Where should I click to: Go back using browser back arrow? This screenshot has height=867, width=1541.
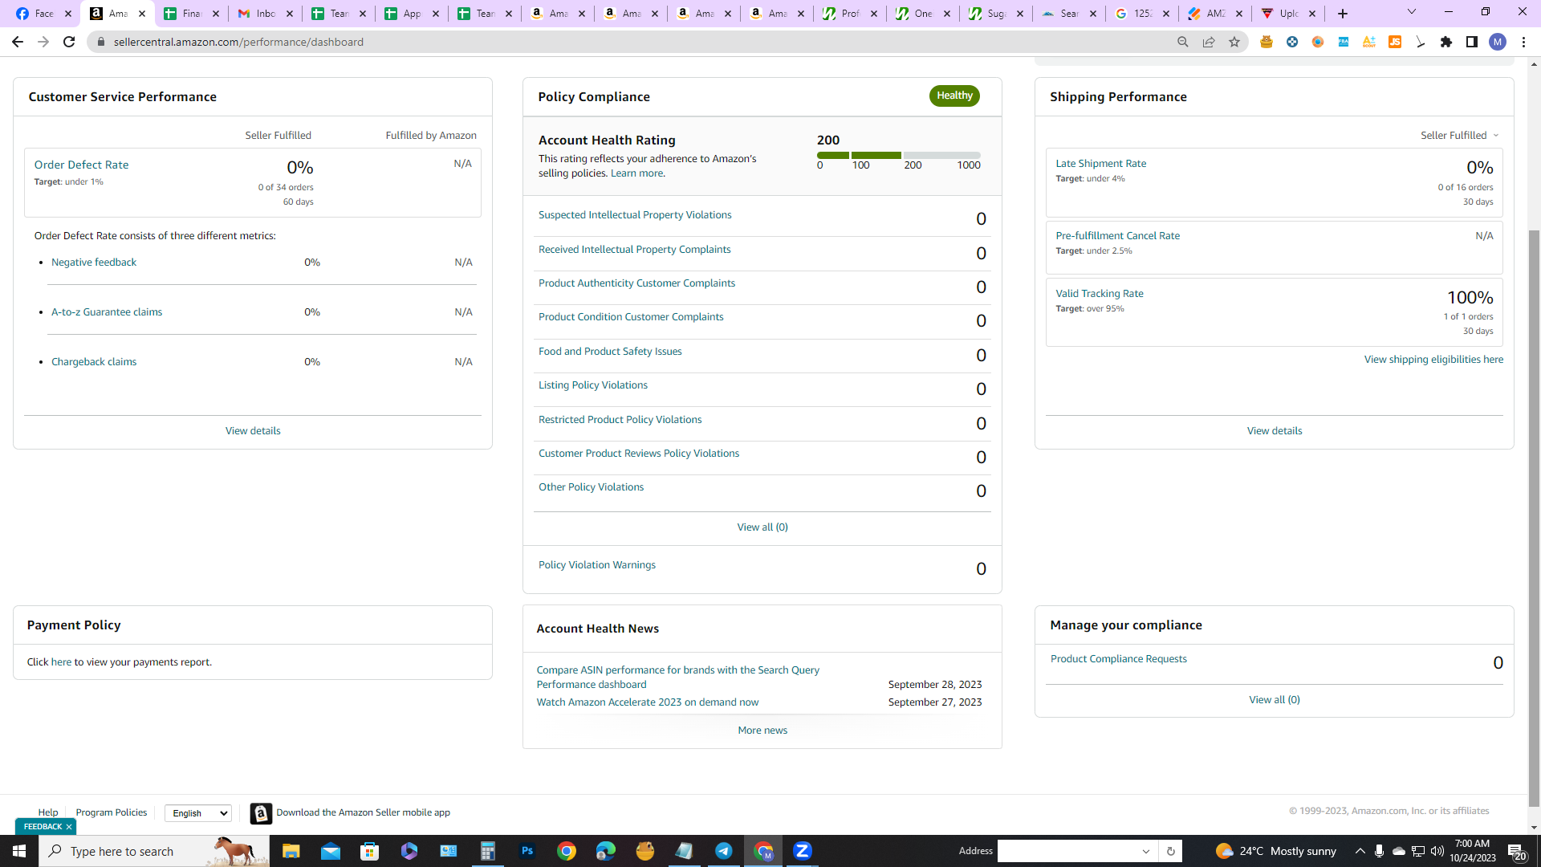[x=17, y=42]
